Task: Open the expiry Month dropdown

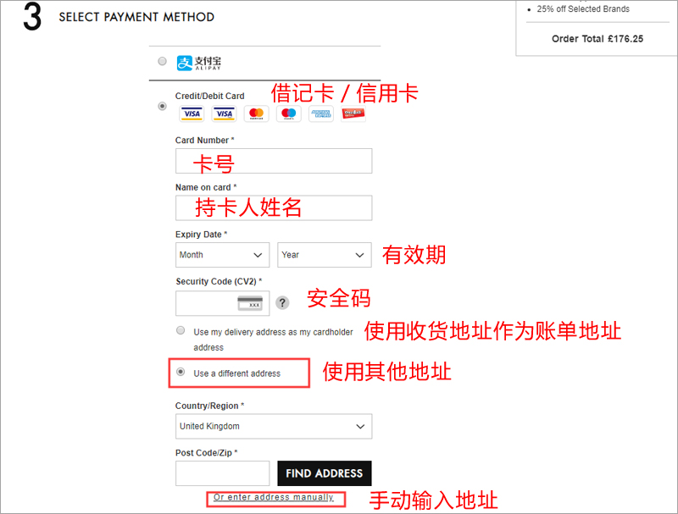Action: click(x=222, y=255)
